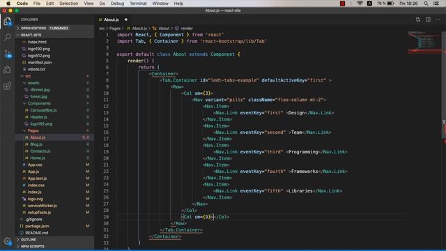Click the About class breadcrumb
Viewport: 446px width, 251px height.
(164, 29)
